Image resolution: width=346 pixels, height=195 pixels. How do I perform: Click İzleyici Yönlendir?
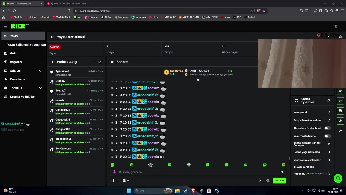click(x=304, y=167)
